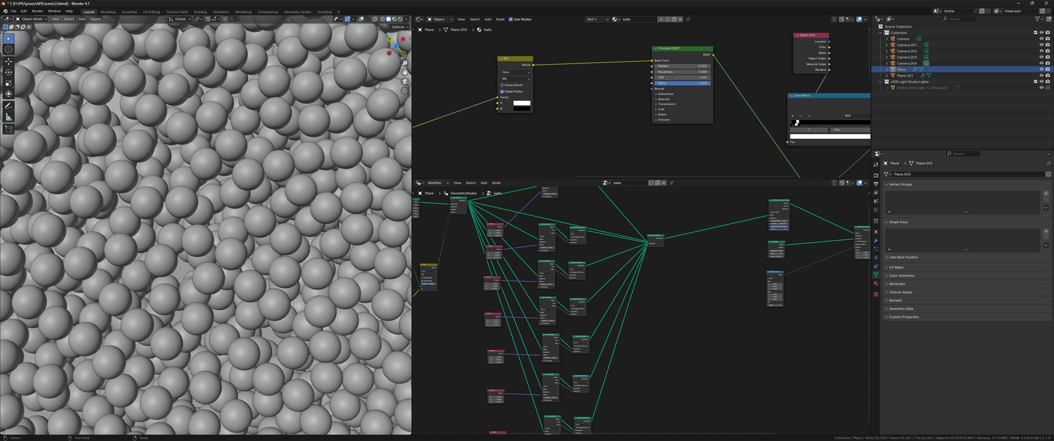The height and width of the screenshot is (441, 1054).
Task: Add a new shape key with plus button
Action: point(1046,231)
